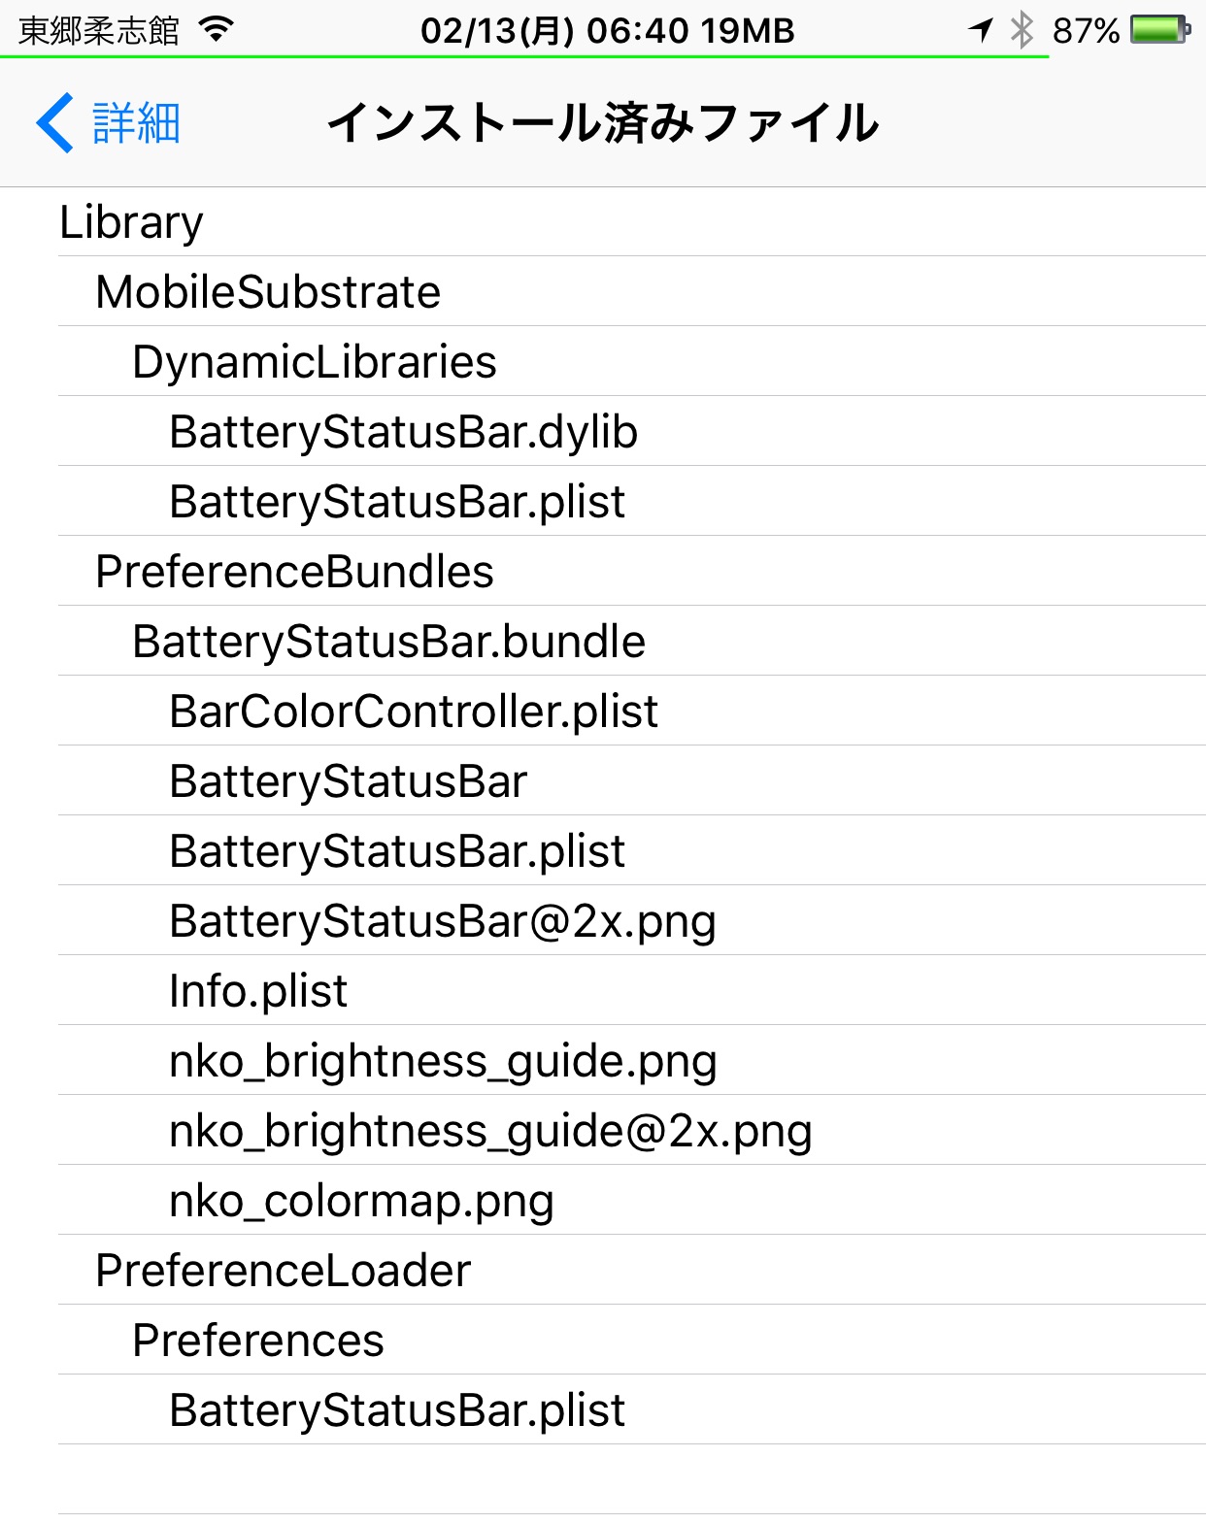Image resolution: width=1206 pixels, height=1524 pixels.
Task: Open nko_brightness_guide@2x.png entry
Action: coord(632,1131)
